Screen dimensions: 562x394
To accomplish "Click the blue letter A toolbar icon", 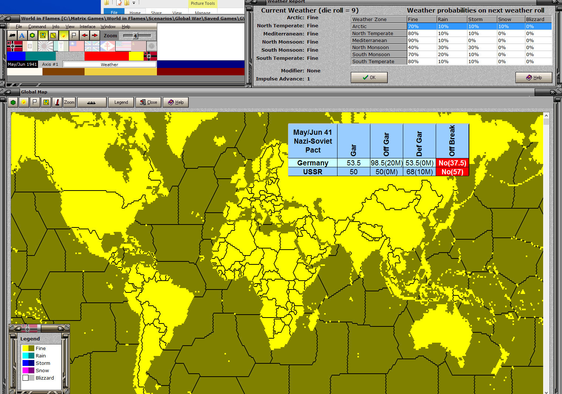I will 22,35.
